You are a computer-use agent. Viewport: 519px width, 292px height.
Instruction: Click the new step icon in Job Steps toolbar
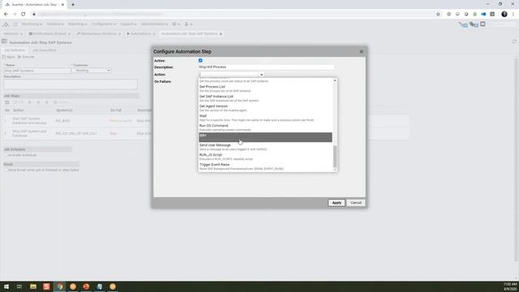pos(7,102)
